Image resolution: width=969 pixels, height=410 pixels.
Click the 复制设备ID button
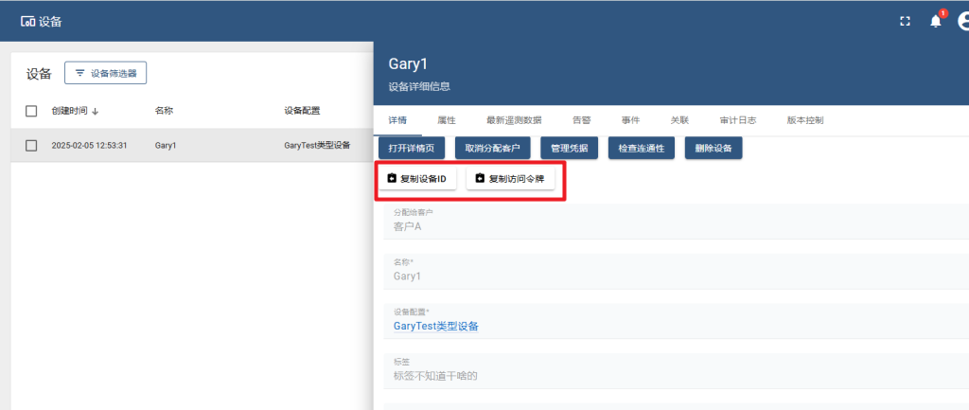click(417, 179)
